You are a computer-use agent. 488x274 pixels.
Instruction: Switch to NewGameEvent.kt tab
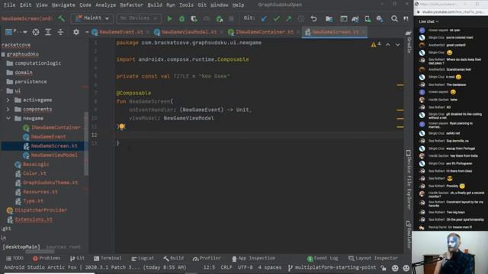click(120, 32)
